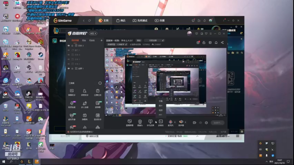Select 字幕 from the 多媒体 menu
294x165 pixels.
click(161, 101)
